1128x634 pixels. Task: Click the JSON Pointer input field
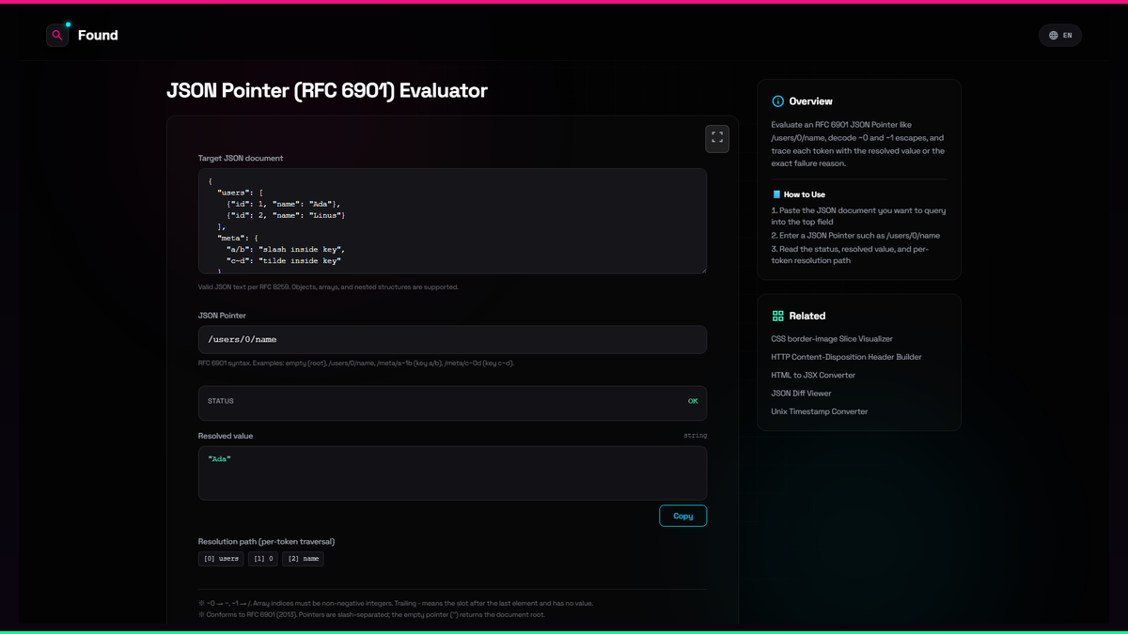click(x=452, y=340)
